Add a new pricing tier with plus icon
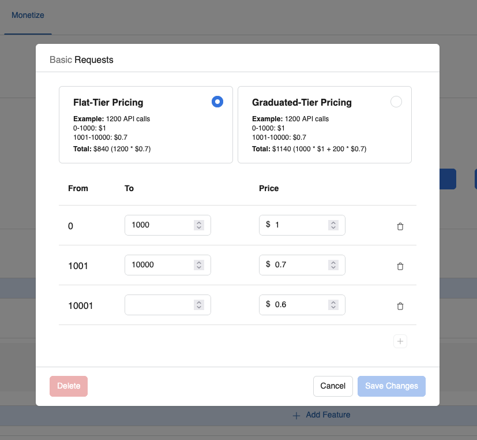The height and width of the screenshot is (440, 477). tap(400, 341)
